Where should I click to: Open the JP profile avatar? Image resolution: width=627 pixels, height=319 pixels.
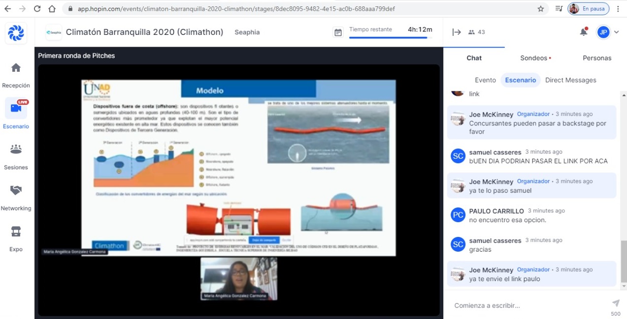[x=603, y=32]
